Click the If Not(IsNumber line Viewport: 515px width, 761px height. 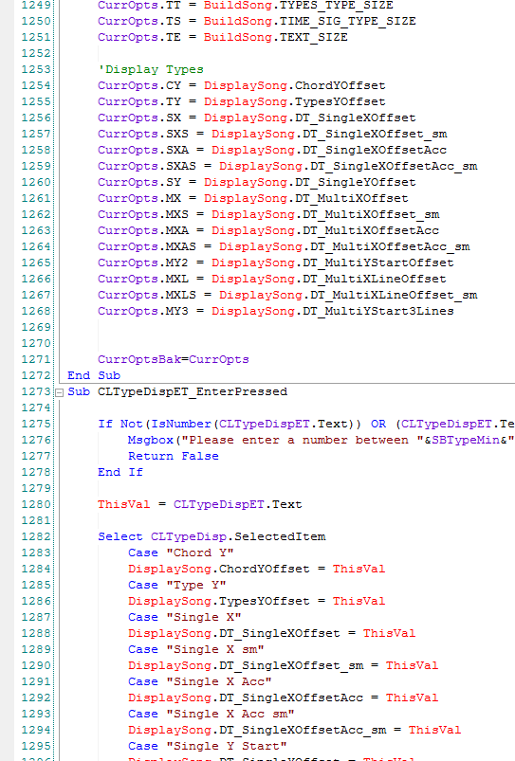306,424
